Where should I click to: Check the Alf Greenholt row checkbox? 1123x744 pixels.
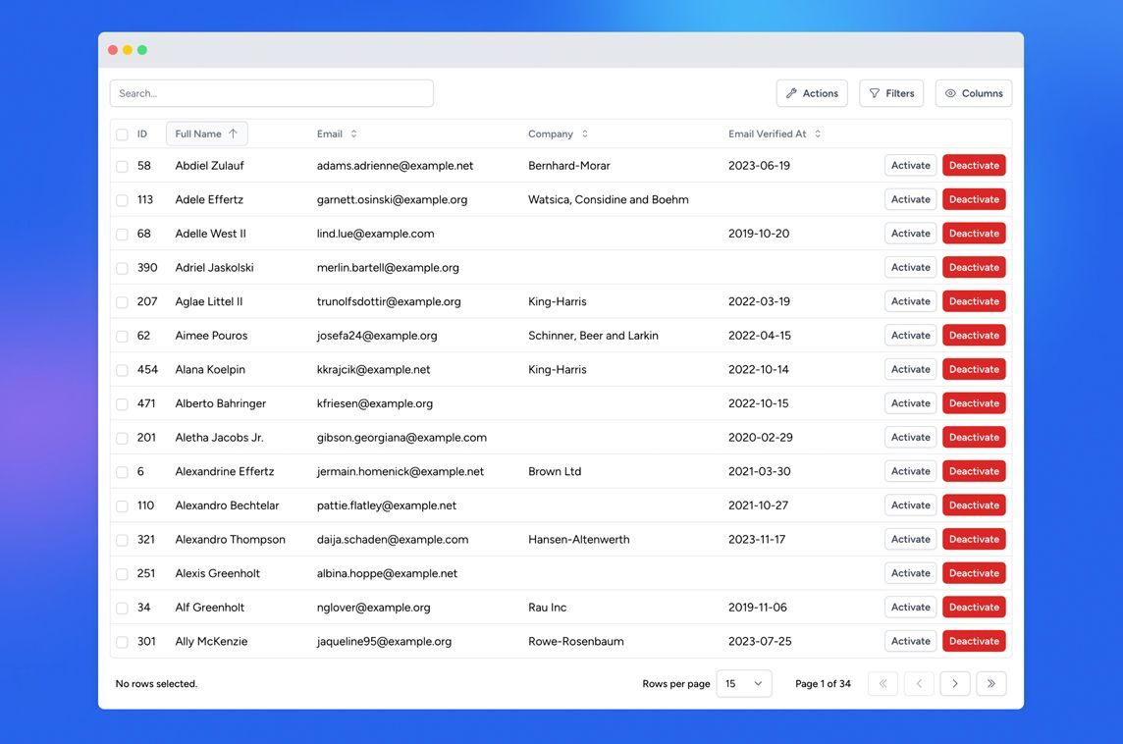pyautogui.click(x=122, y=608)
